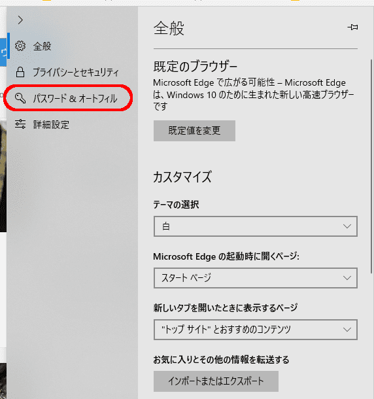Open プライバシーとセキュリティ settings
Screen dimensions: 374x399
72,72
